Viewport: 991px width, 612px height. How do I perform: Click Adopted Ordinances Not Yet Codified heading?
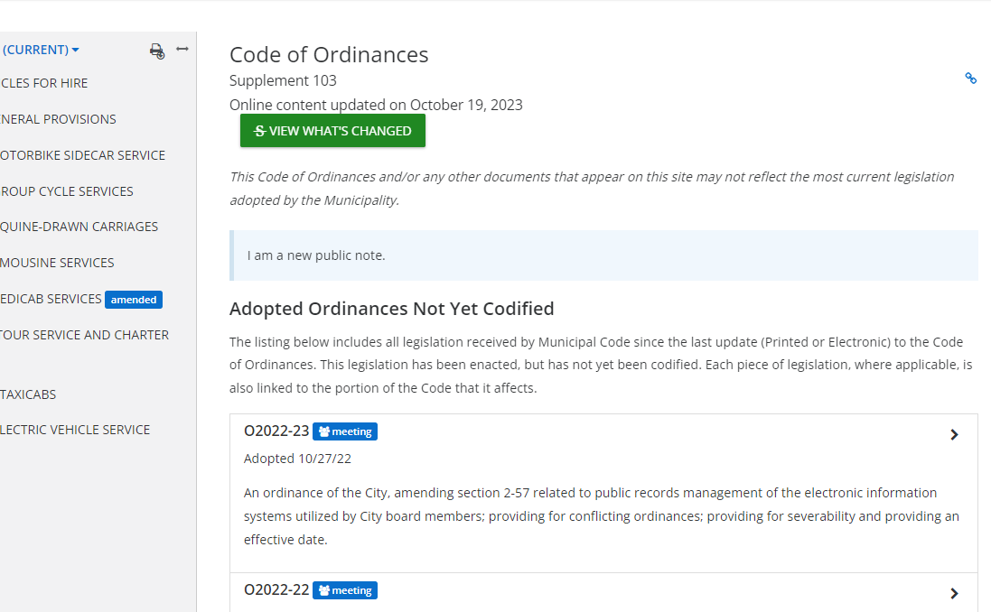(391, 309)
